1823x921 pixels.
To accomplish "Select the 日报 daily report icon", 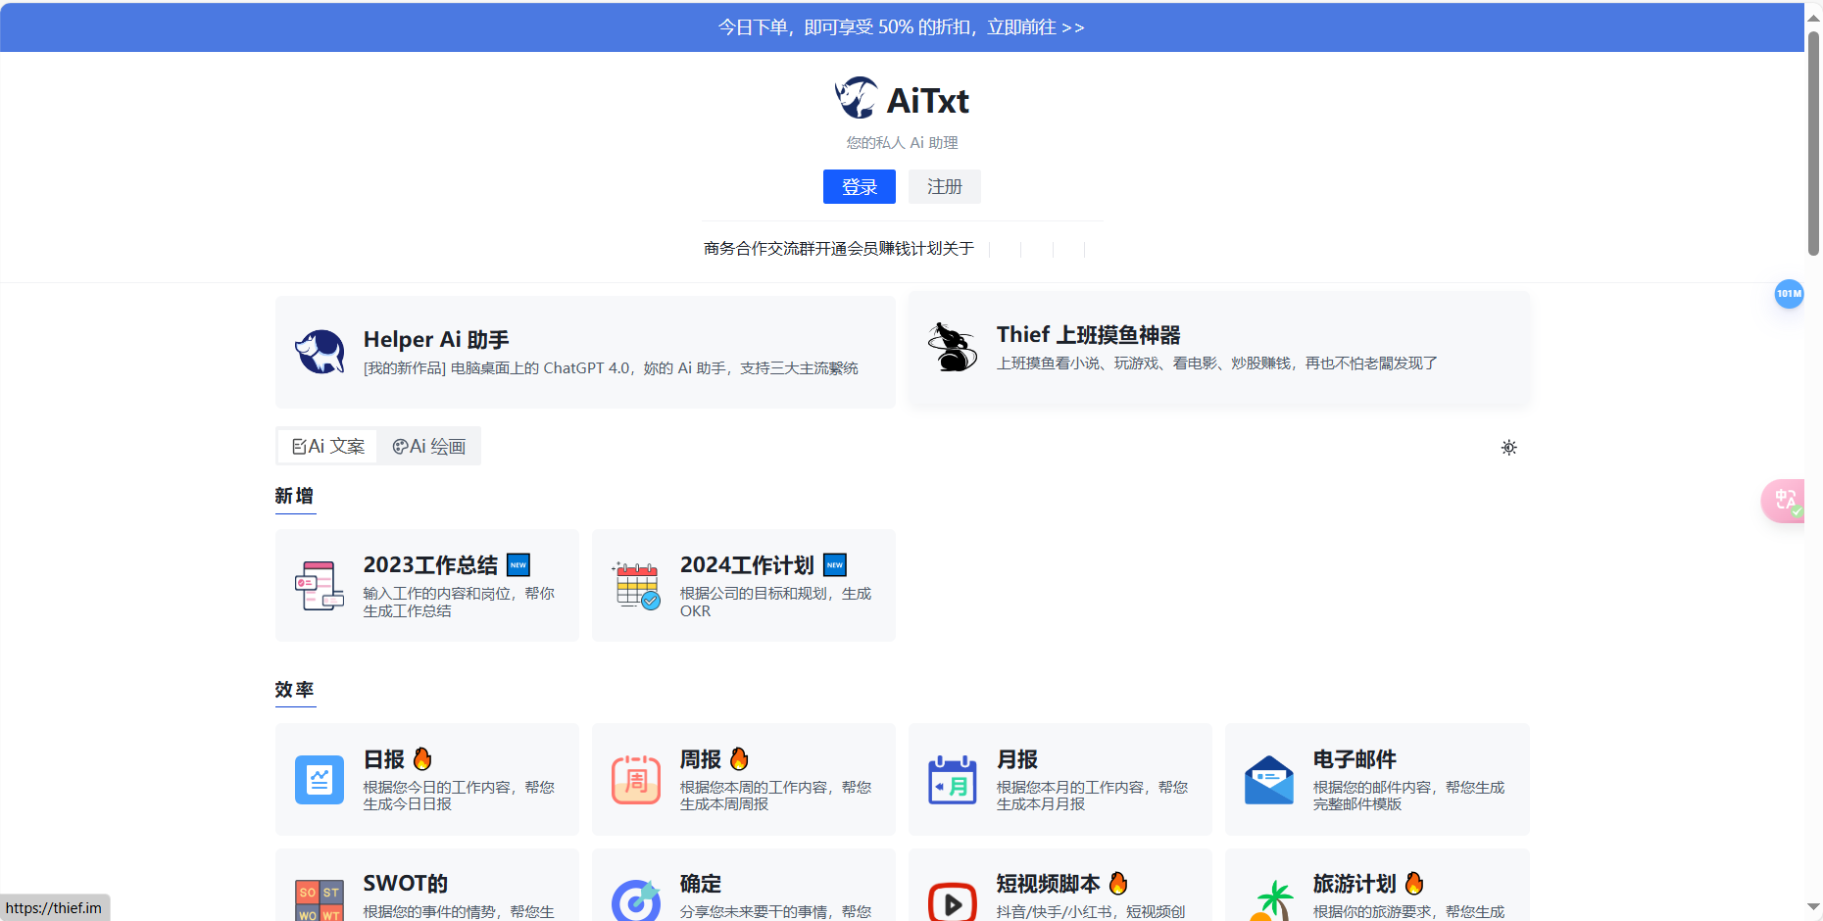I will tap(320, 779).
